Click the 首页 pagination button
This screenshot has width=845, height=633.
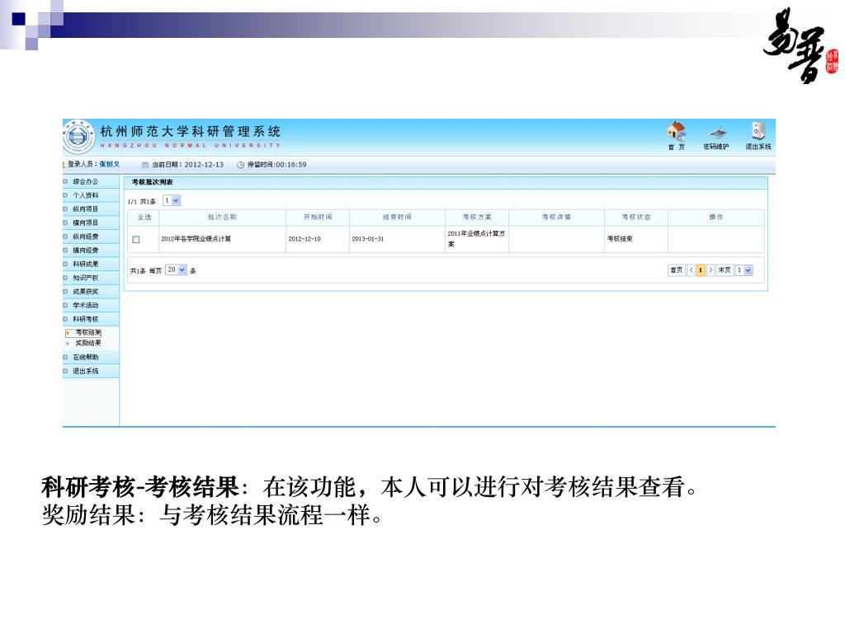677,270
